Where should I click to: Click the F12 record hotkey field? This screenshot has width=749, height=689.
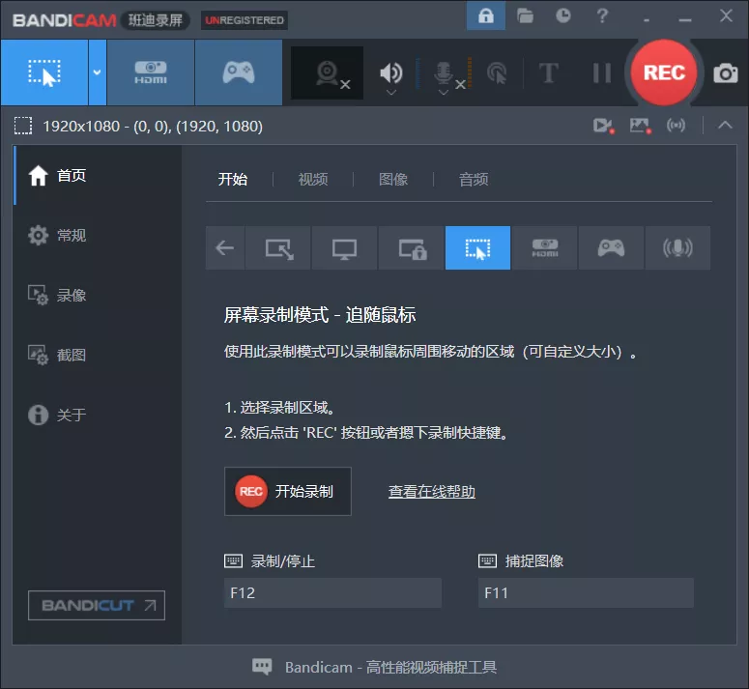(x=332, y=592)
